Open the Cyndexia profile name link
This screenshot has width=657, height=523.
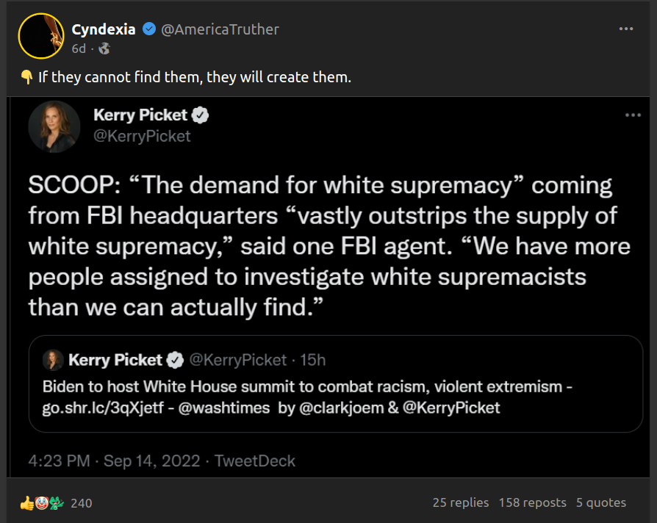(104, 29)
